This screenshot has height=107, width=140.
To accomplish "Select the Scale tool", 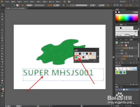I will pyautogui.click(x=2, y=46).
